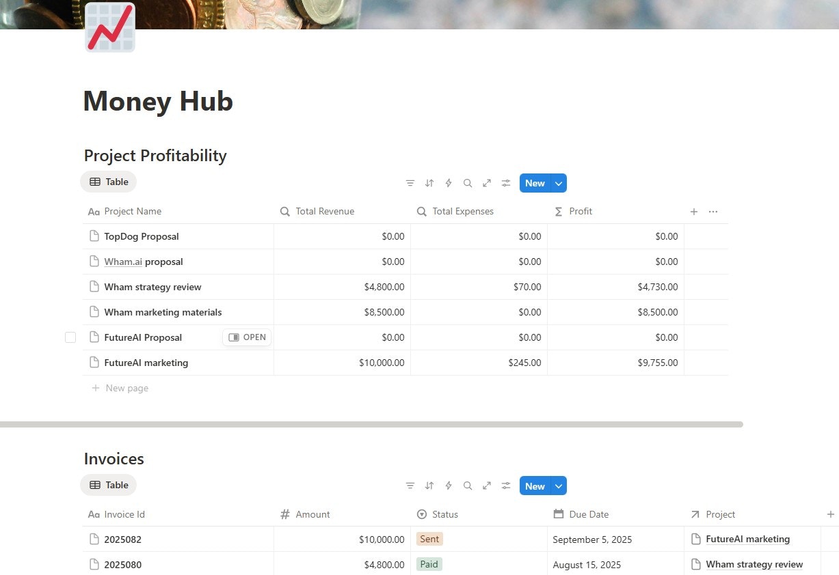Open automations via the lightning icon
Image resolution: width=839 pixels, height=575 pixels.
pos(449,182)
